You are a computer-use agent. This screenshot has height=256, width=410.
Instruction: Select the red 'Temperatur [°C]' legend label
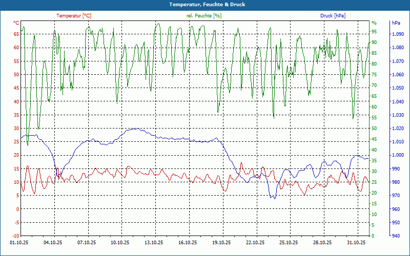coord(74,16)
